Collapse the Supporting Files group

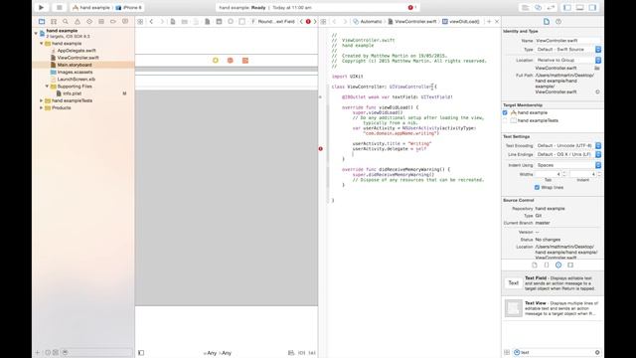point(47,87)
